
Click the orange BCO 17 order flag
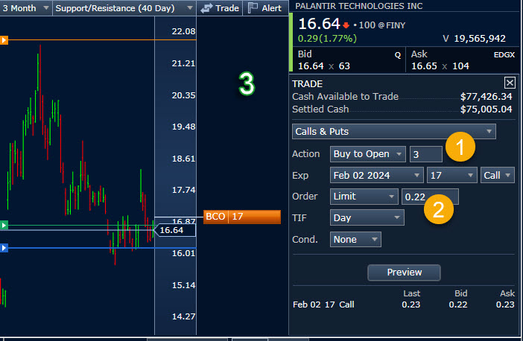(x=242, y=217)
